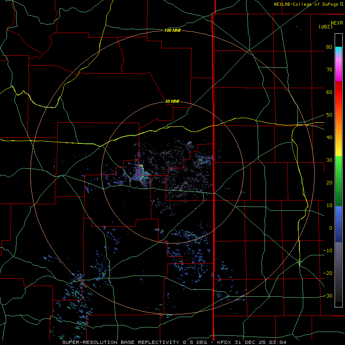Click the NEXR label above the scale
The height and width of the screenshot is (345, 345).
coord(337,23)
